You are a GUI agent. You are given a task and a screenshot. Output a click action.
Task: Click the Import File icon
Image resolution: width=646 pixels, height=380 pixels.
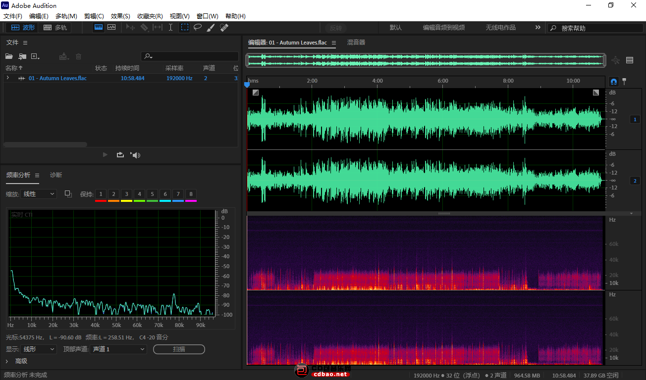[x=22, y=57]
